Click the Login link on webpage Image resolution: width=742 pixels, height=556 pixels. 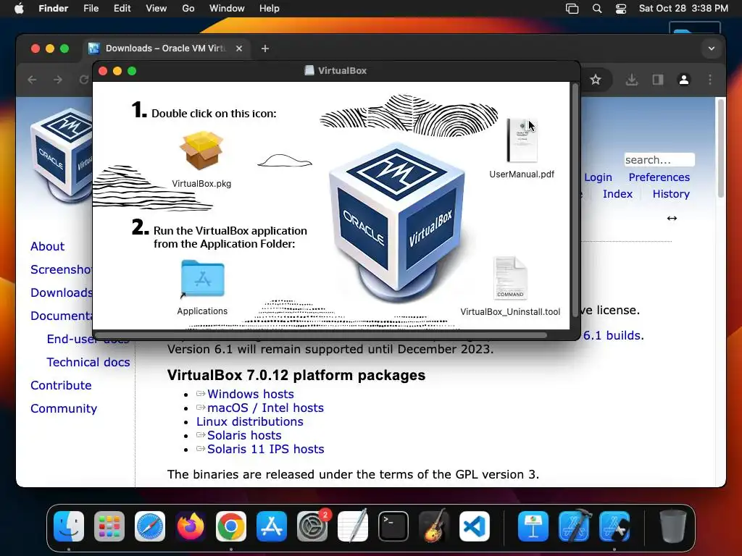[x=598, y=177]
